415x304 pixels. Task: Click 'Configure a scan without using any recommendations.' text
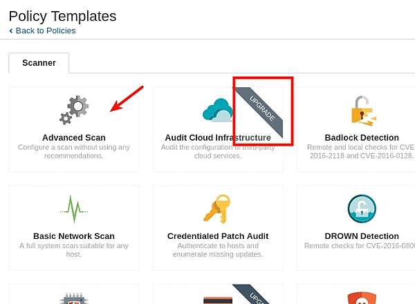[74, 152]
